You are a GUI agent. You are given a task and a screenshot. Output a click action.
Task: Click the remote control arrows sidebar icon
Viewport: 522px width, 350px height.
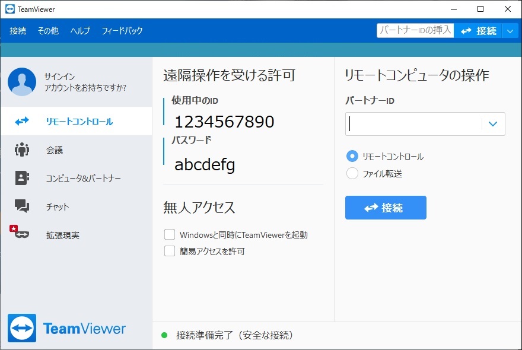coord(22,121)
